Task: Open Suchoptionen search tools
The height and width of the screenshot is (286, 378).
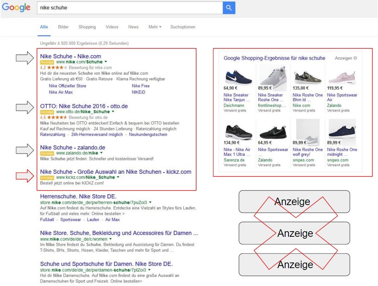Action: click(x=183, y=27)
